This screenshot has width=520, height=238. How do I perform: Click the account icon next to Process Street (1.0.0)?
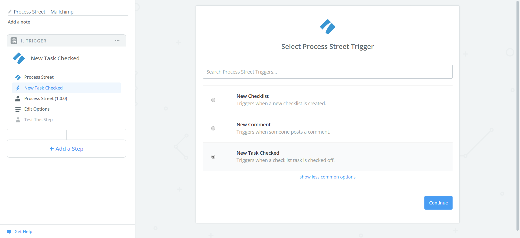(18, 98)
